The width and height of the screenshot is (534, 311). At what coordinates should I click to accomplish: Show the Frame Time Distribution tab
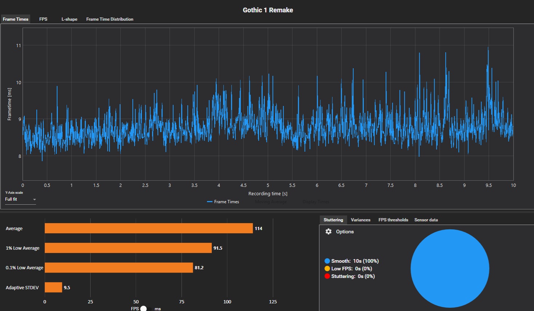110,19
